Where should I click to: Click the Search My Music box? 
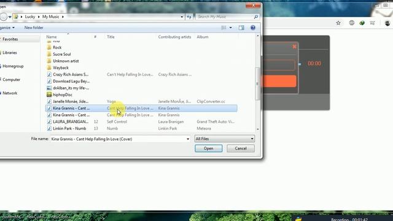(225, 17)
